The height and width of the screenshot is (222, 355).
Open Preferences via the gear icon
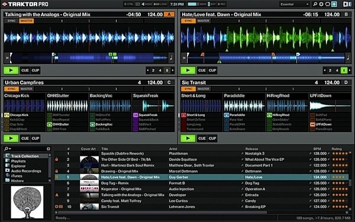[x=321, y=4]
